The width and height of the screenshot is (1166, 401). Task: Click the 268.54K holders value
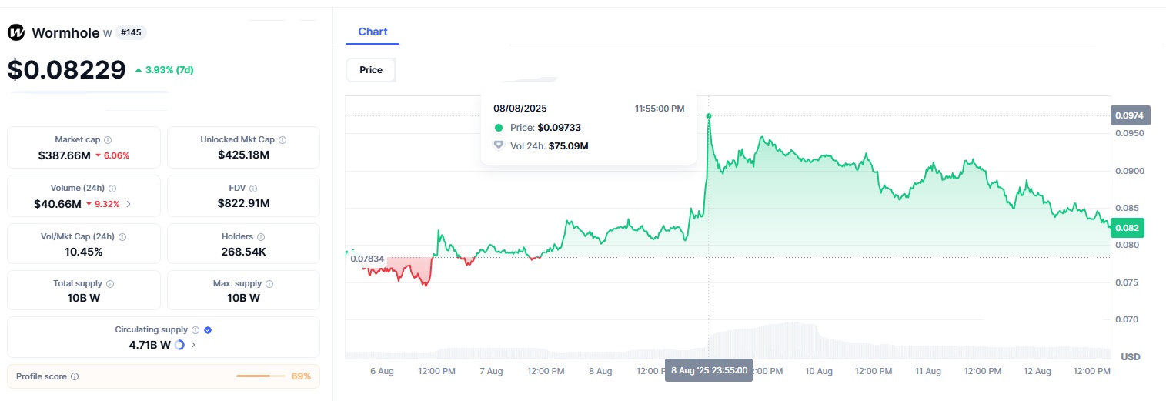243,252
